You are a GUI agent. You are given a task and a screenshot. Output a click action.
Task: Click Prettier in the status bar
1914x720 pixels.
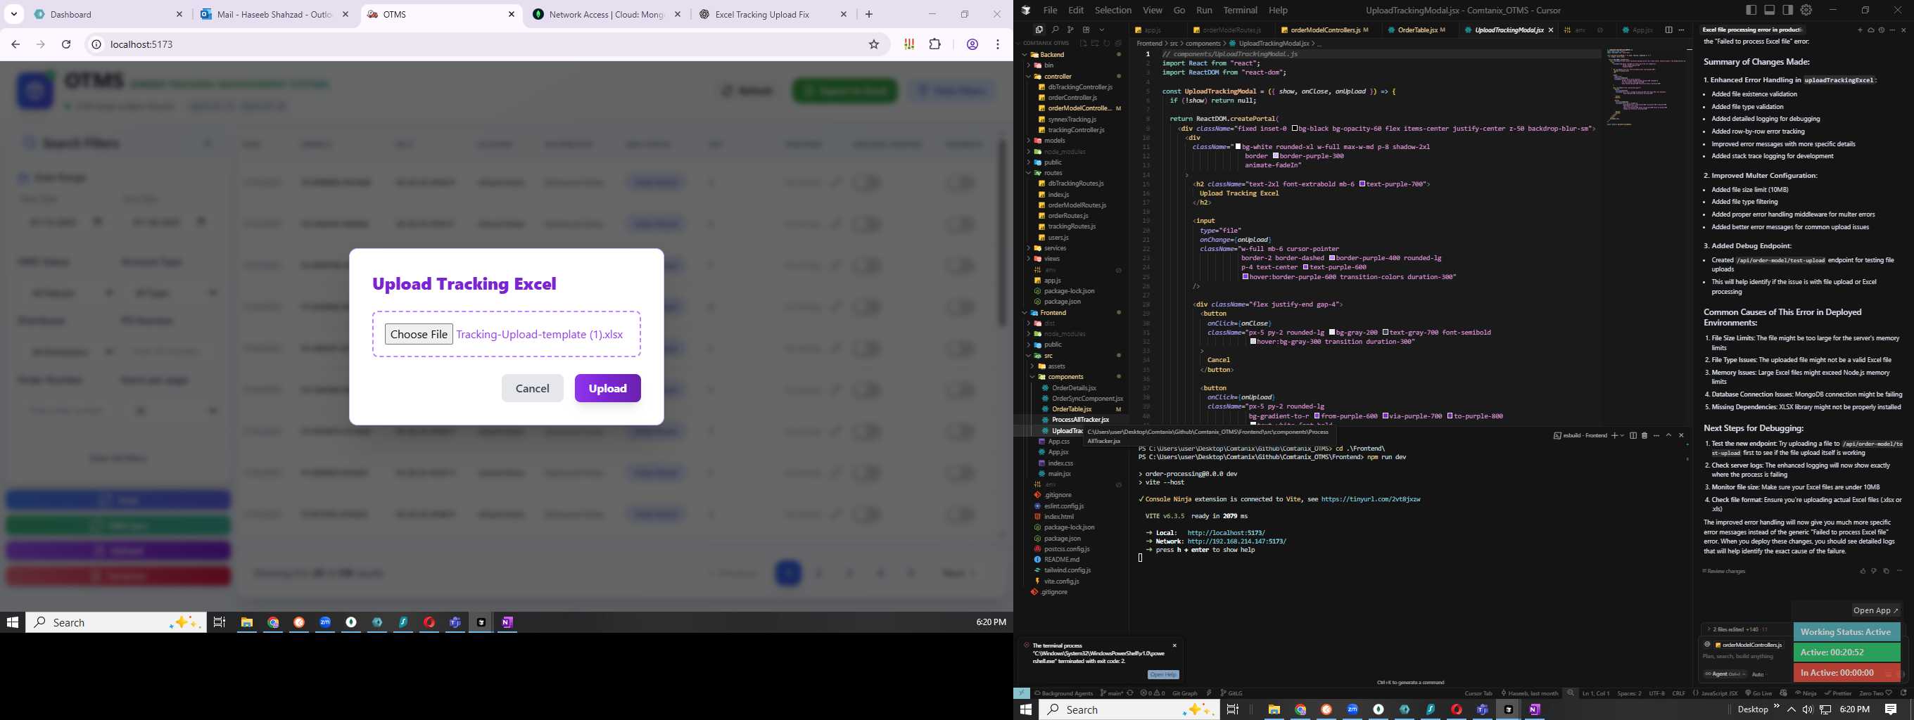click(x=1838, y=693)
